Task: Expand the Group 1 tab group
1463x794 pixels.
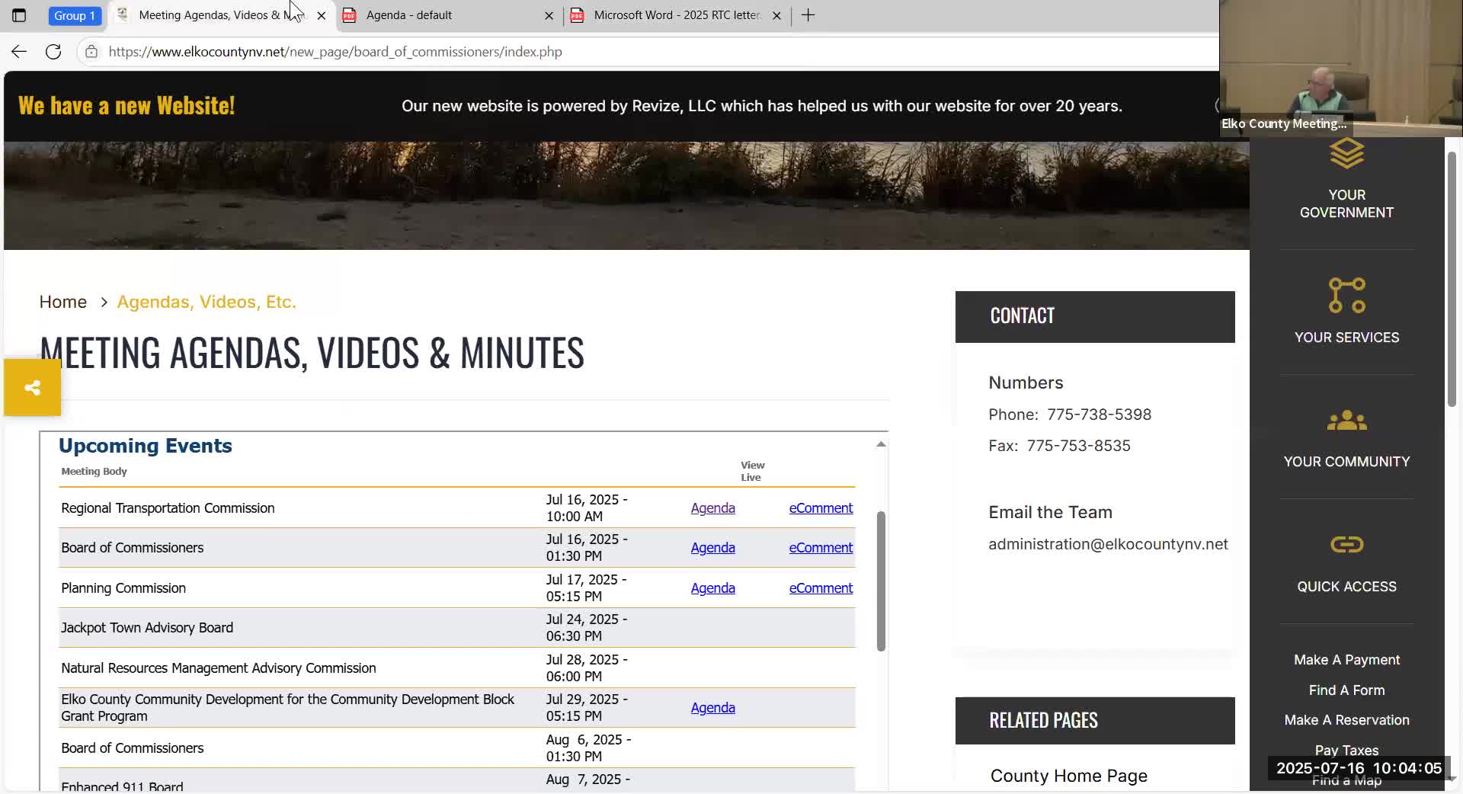Action: (74, 15)
